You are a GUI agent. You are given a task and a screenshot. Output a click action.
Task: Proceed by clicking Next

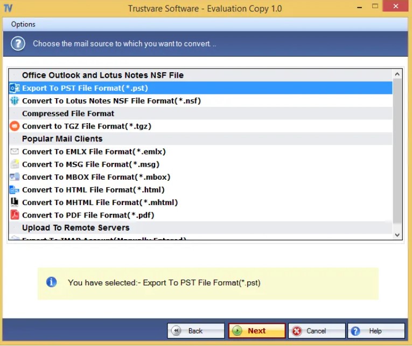[257, 331]
